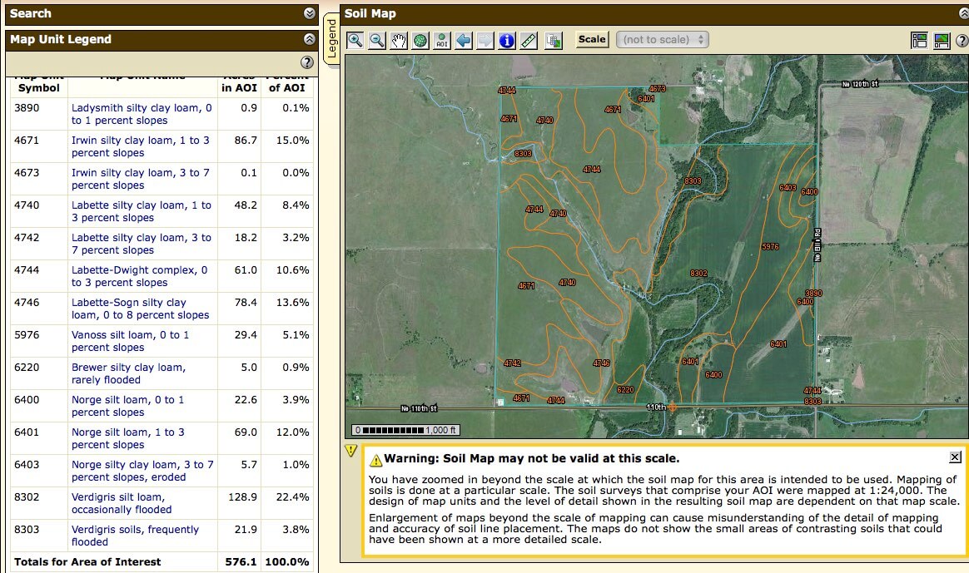Image resolution: width=969 pixels, height=573 pixels.
Task: Open the map scale dropdown
Action: (662, 39)
